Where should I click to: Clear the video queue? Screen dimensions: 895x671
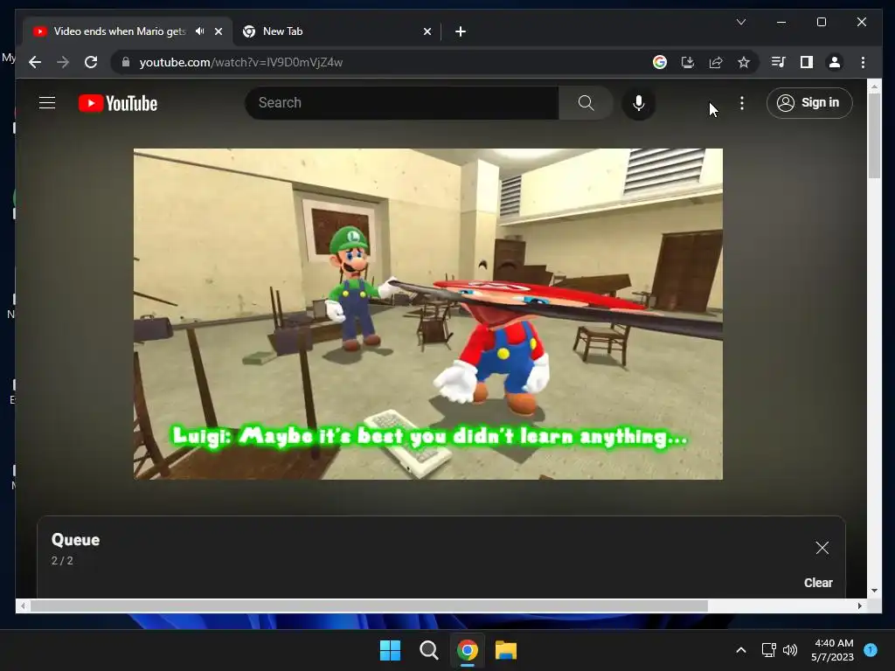(818, 583)
